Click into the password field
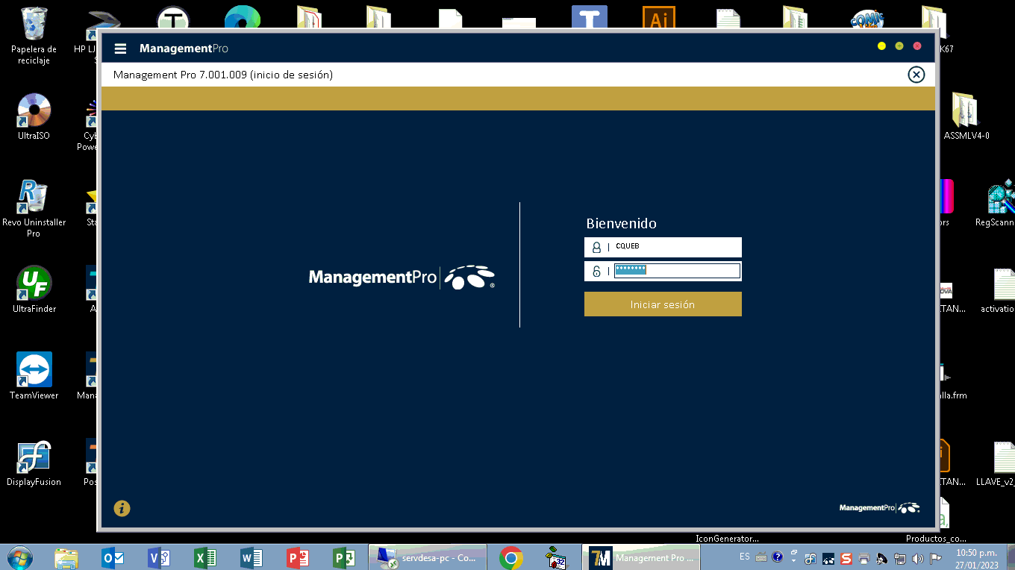Viewport: 1015px width, 570px height. pos(676,271)
